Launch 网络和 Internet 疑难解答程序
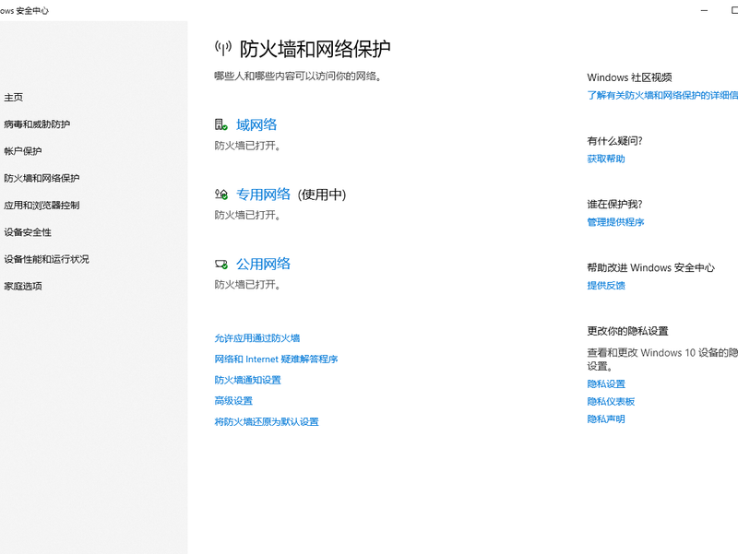The width and height of the screenshot is (738, 554). pos(276,360)
